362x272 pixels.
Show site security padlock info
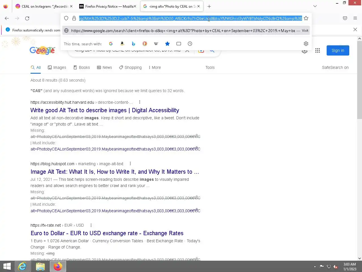click(x=74, y=18)
